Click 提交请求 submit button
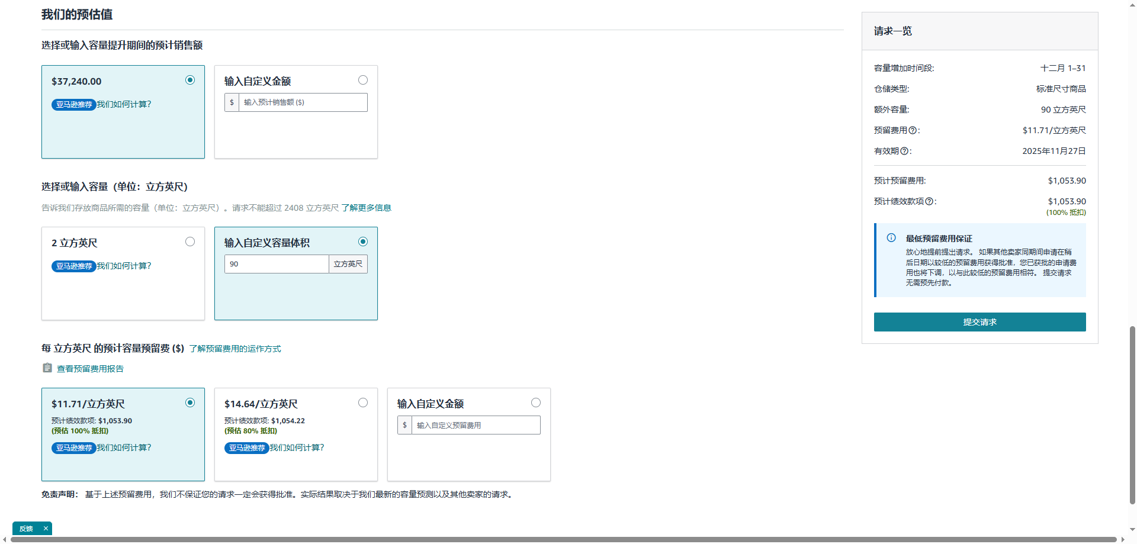This screenshot has width=1137, height=544. click(979, 322)
